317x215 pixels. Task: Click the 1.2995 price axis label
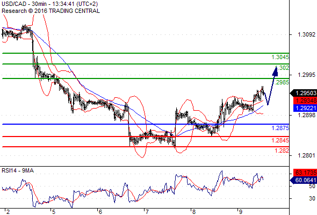(306, 75)
